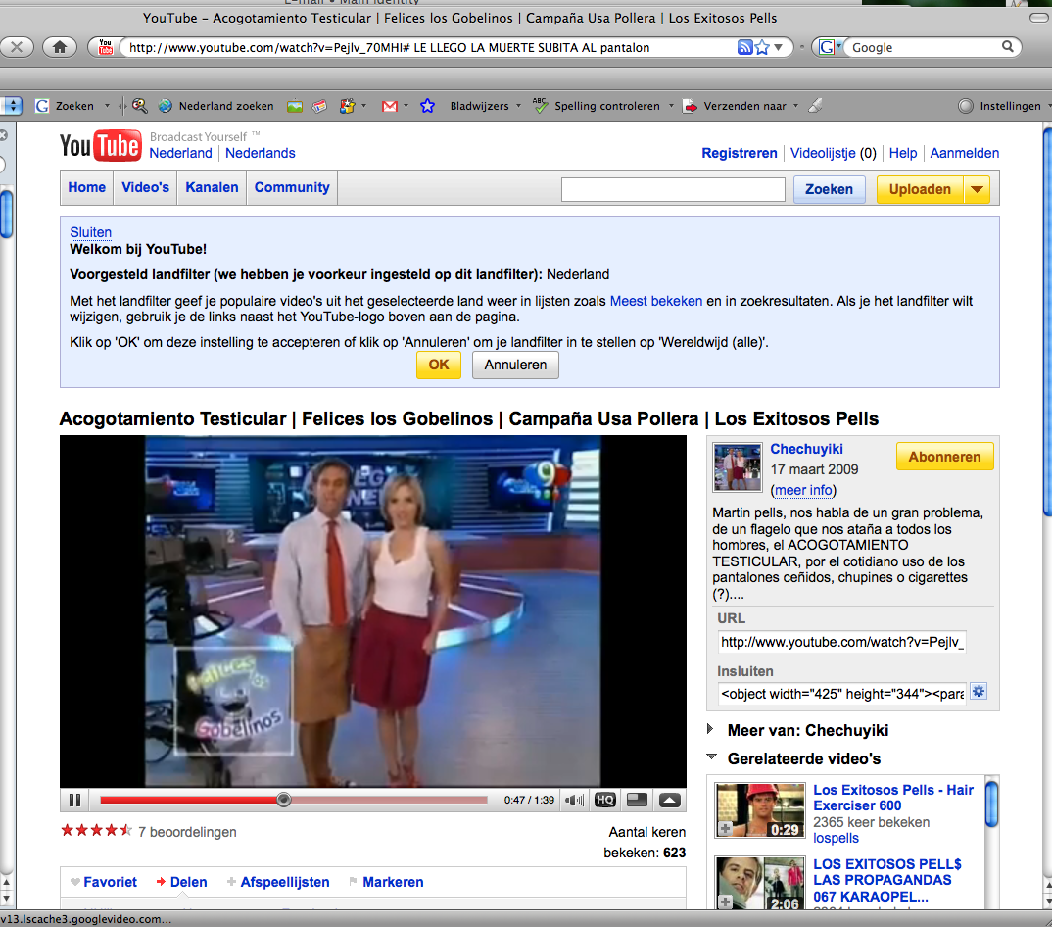This screenshot has width=1052, height=927.
Task: Click Favoriet to add favorite
Action: pyautogui.click(x=104, y=882)
